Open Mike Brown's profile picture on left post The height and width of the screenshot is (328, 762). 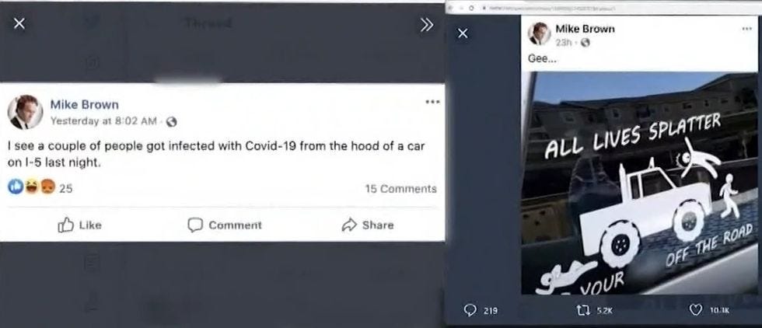(x=25, y=112)
